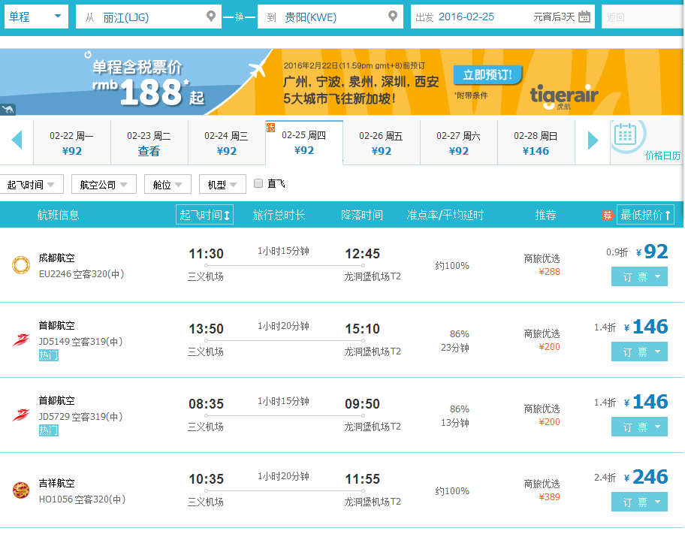Click the departure city location pin icon
The image size is (685, 537).
coord(211,16)
